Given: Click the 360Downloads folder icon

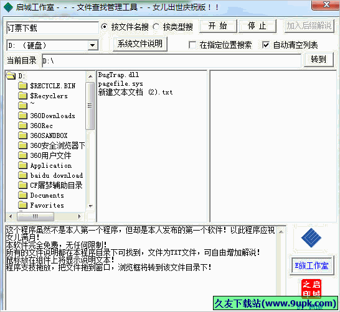Looking at the screenshot, I should click(23, 116).
